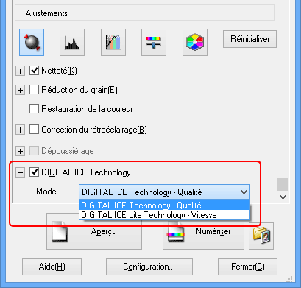
Task: Click the folder icon next to Numériser
Action: pos(261,236)
